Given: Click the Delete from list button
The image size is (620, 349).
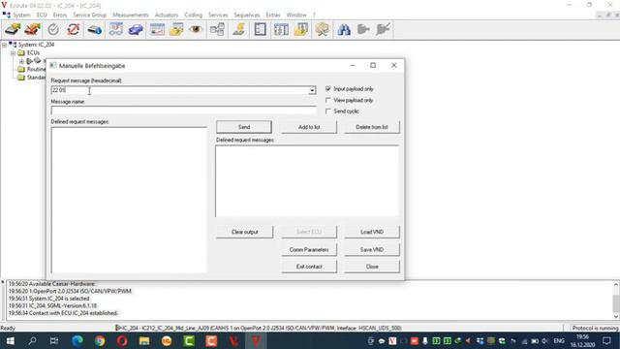Looking at the screenshot, I should tap(372, 127).
